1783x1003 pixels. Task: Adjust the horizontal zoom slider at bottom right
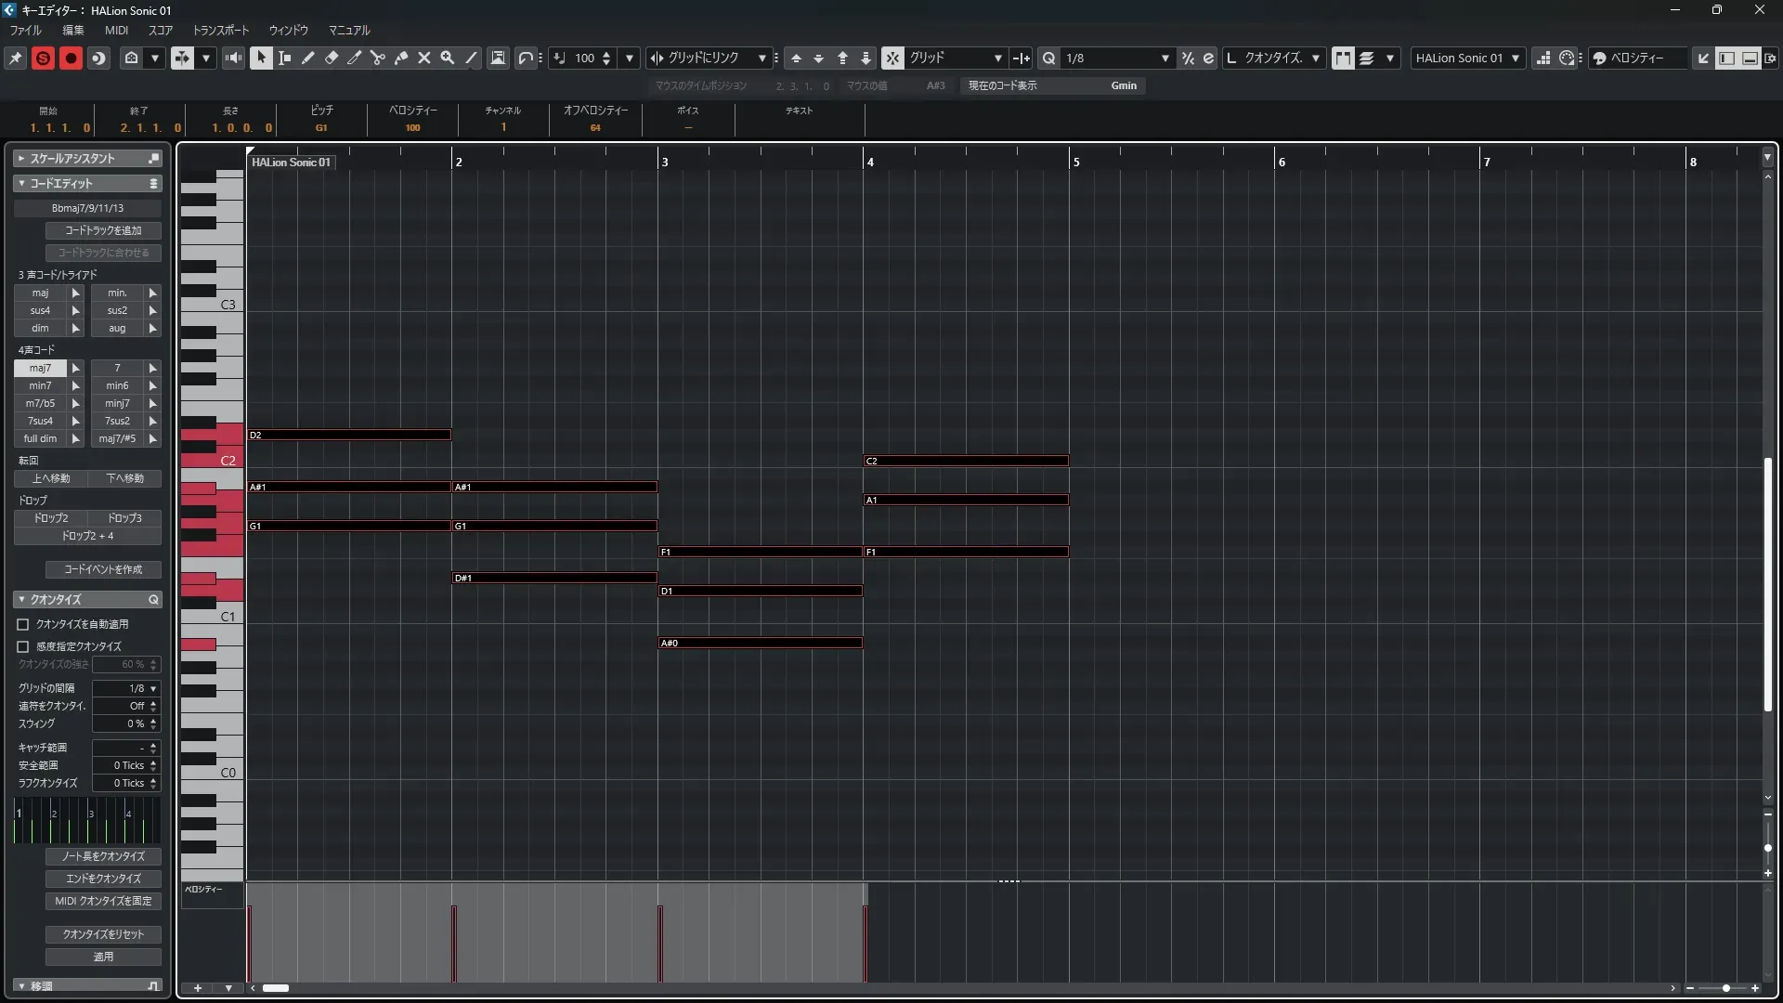point(1725,988)
